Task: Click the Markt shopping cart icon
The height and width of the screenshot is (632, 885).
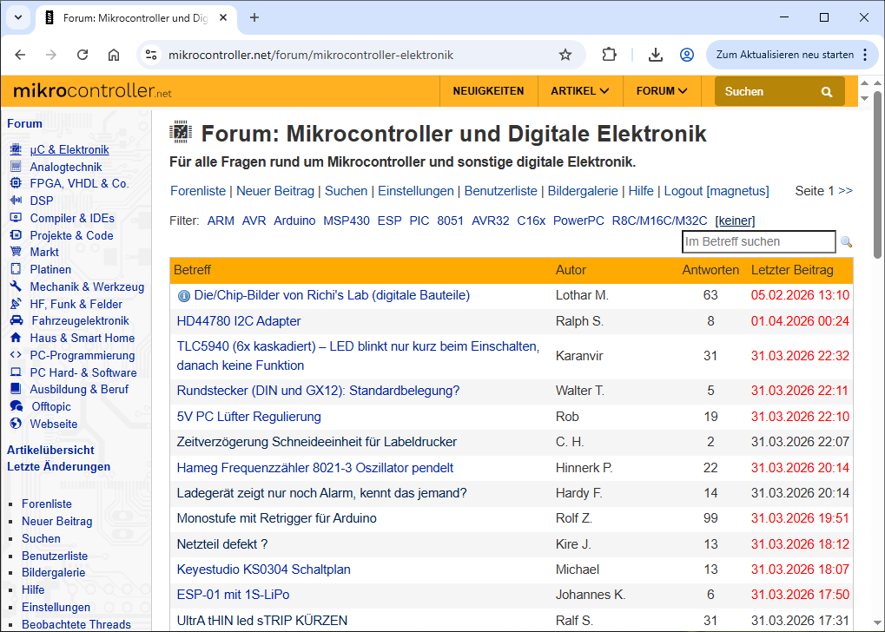Action: tap(15, 252)
